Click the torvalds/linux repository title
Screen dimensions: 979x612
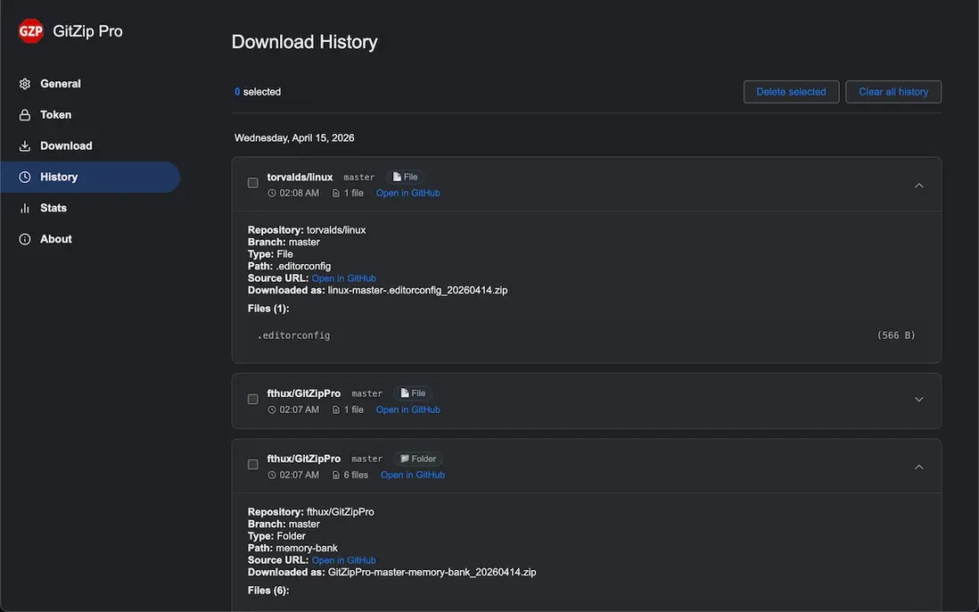click(300, 178)
